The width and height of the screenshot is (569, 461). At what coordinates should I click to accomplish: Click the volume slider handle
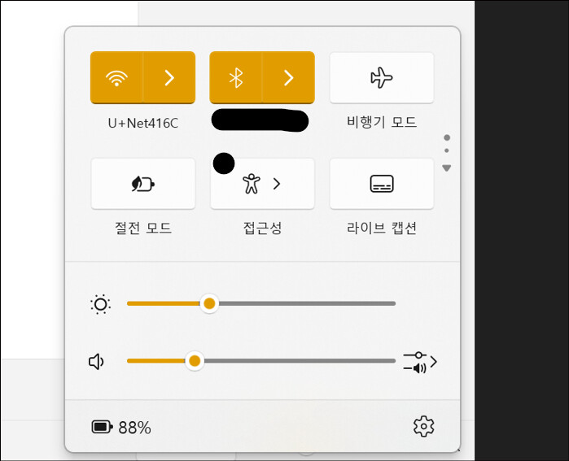[195, 361]
